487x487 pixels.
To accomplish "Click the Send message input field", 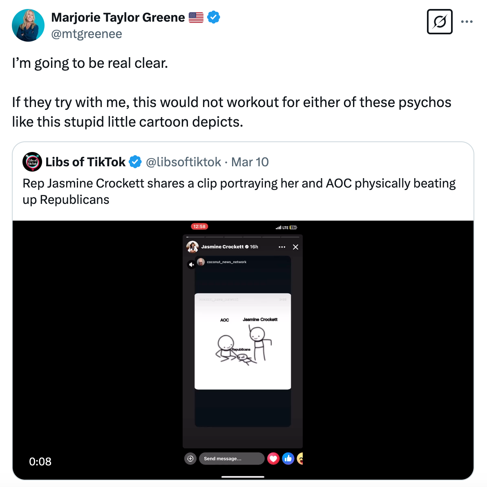I will 231,459.
